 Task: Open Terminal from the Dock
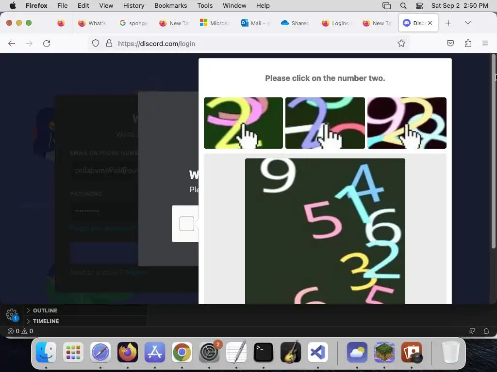264,352
